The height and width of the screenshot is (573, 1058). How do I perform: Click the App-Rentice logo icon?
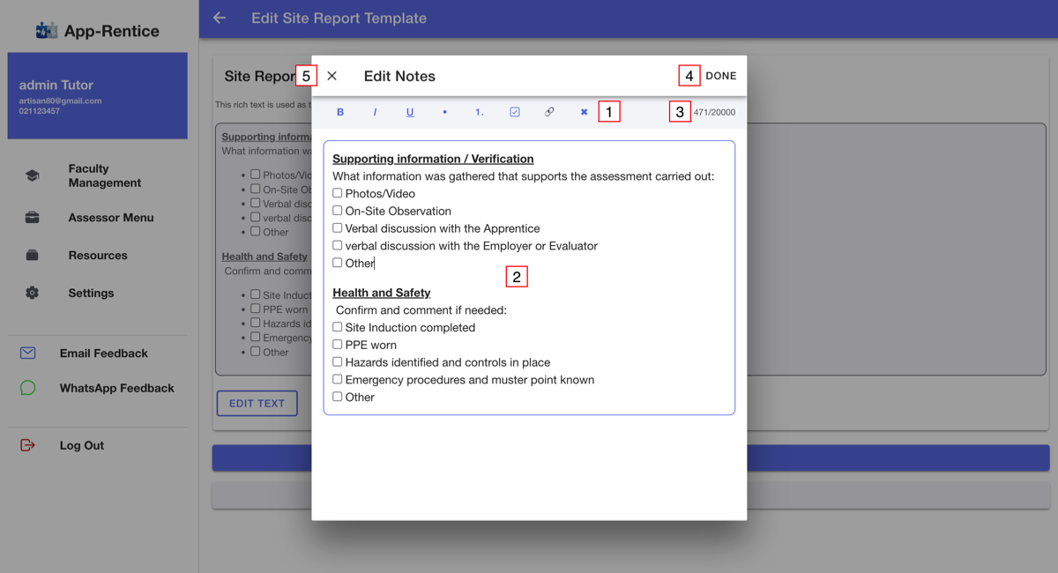pyautogui.click(x=46, y=31)
